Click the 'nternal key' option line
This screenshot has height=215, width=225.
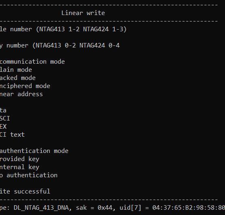pyautogui.click(x=19, y=167)
